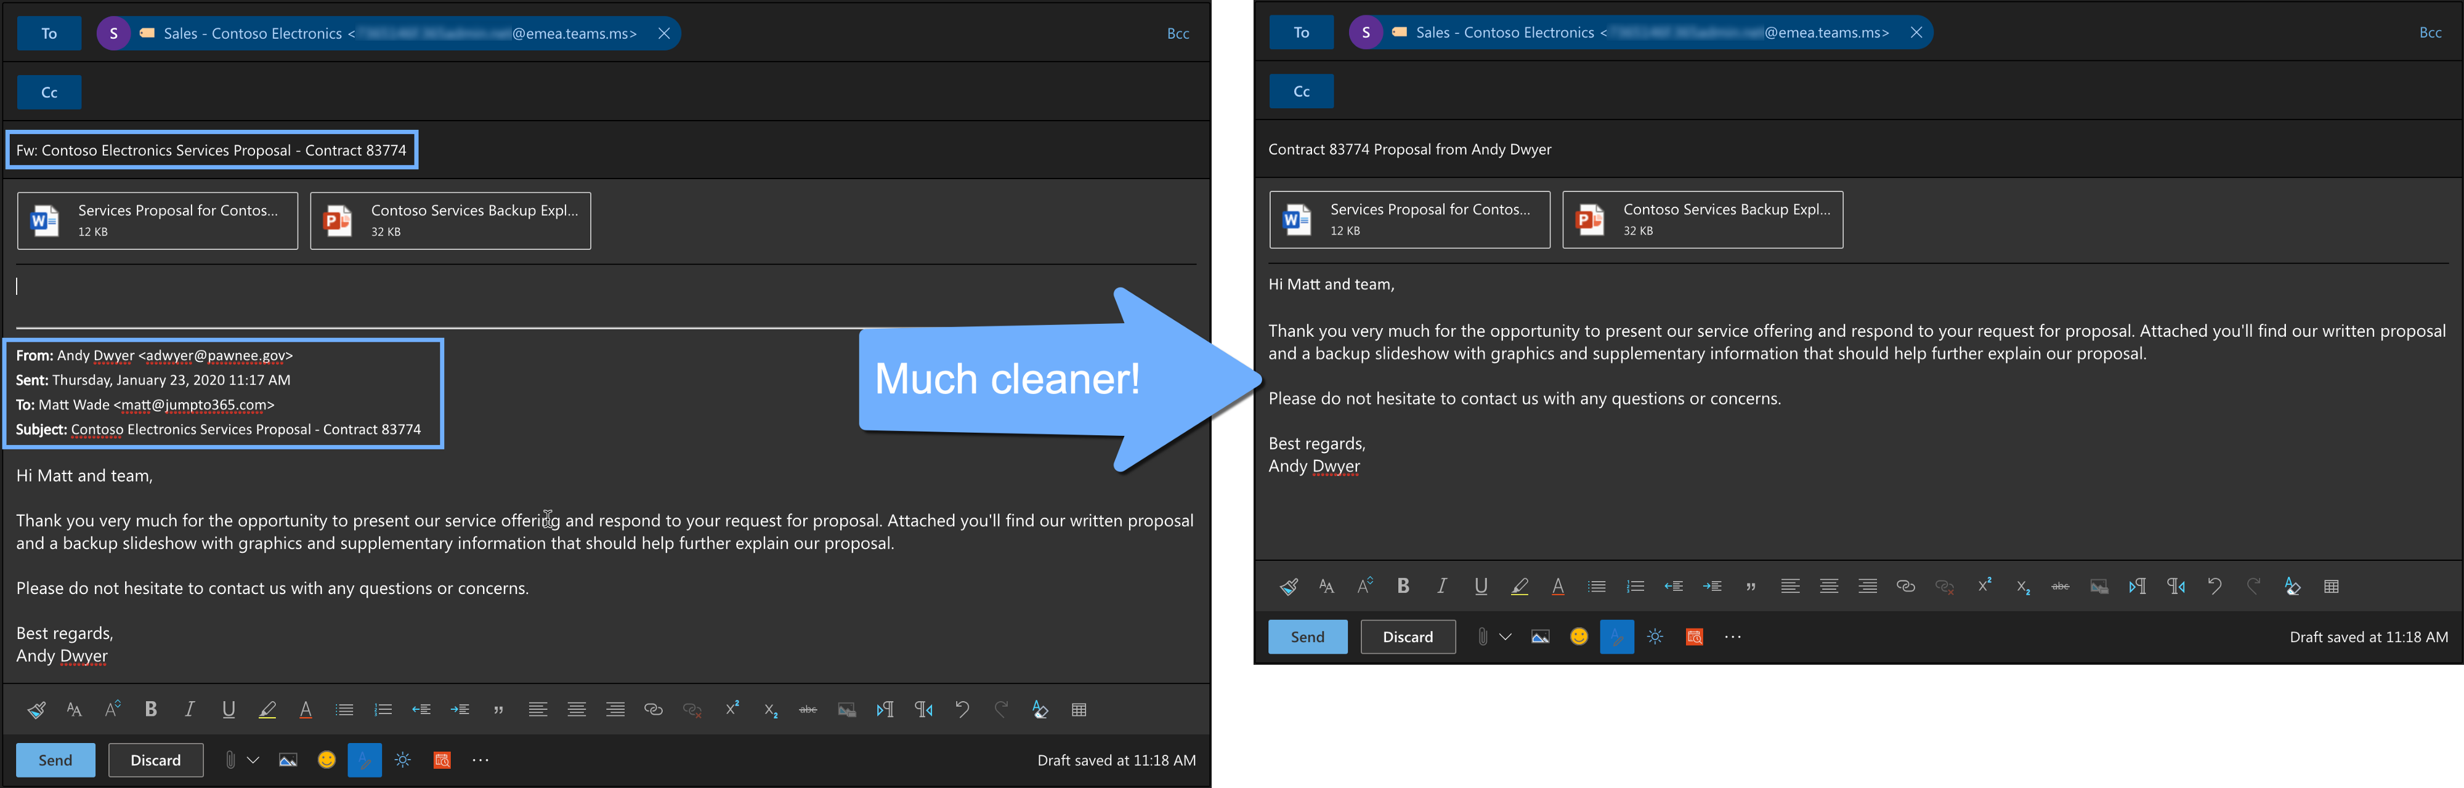Set right-to-left direction in left compose window
Image resolution: width=2464 pixels, height=788 pixels.
point(924,710)
